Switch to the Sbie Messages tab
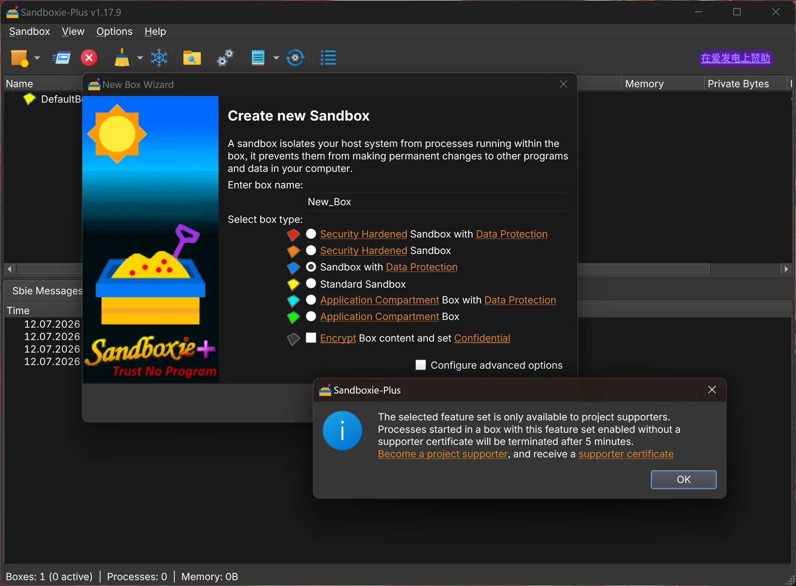Screen dimensions: 796x586 [47, 291]
